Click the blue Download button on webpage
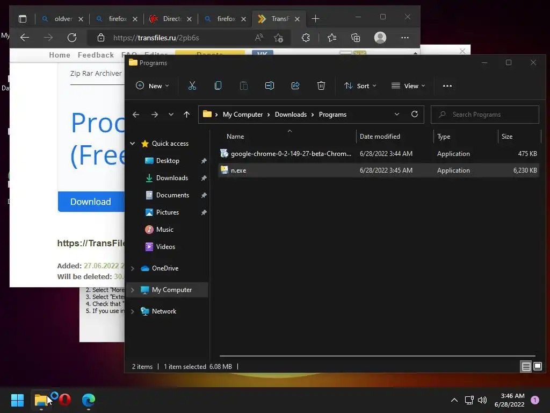550x413 pixels. (x=91, y=202)
